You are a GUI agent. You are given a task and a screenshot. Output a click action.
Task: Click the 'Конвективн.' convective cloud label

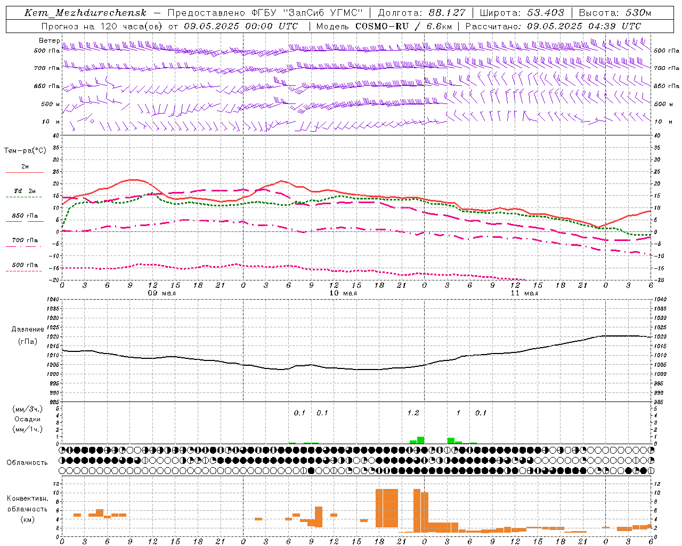coord(27,499)
